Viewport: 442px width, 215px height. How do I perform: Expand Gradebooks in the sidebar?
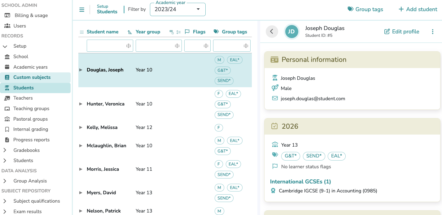pos(5,150)
